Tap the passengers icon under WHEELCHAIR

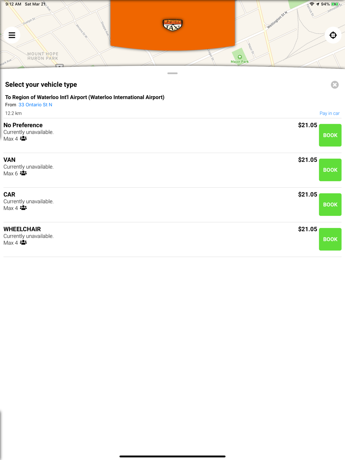(23, 243)
